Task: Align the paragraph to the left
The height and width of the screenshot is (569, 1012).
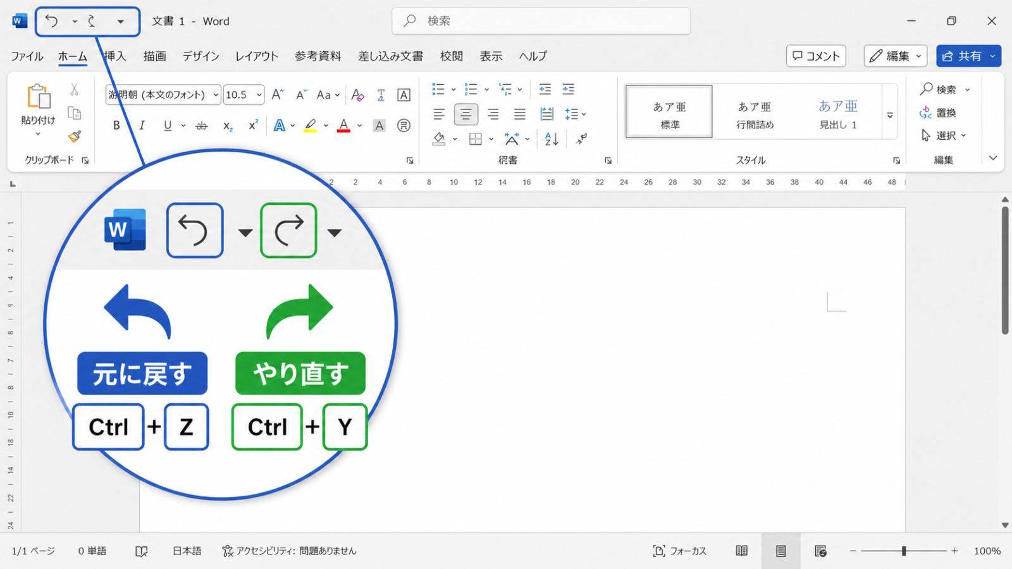Action: [439, 114]
